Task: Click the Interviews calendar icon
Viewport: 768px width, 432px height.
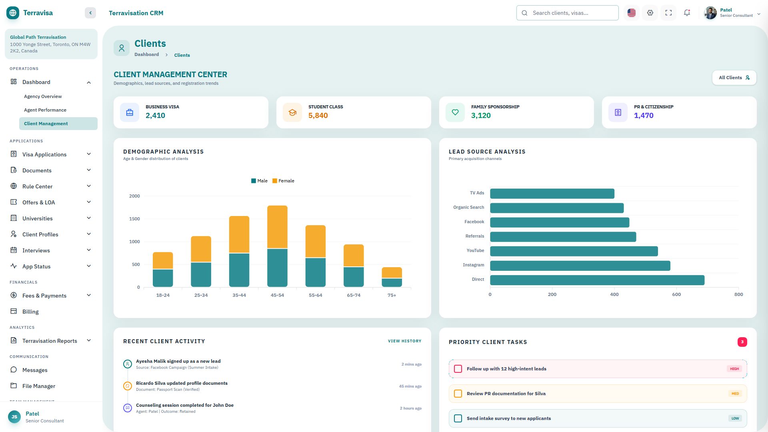Action: (x=14, y=250)
